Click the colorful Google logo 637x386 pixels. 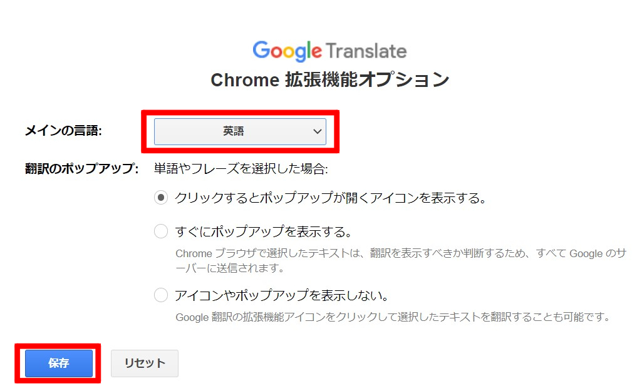pos(287,51)
